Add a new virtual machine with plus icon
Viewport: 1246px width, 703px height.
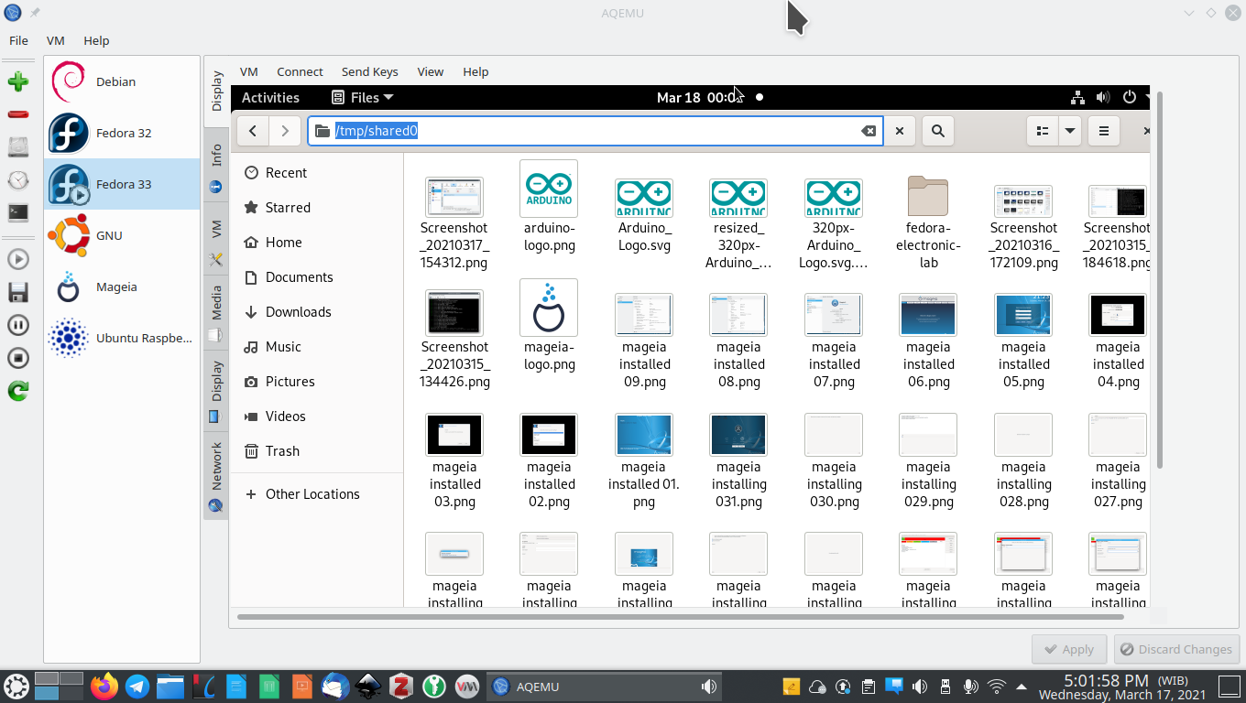click(x=17, y=81)
